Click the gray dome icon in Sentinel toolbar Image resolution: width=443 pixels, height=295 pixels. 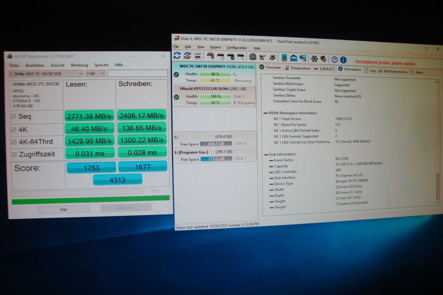click(253, 57)
